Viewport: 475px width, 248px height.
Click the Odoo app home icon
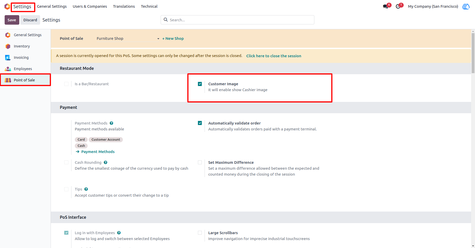tap(7, 6)
